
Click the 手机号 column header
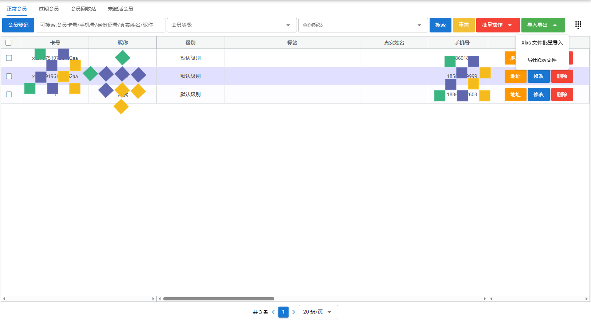tap(462, 43)
